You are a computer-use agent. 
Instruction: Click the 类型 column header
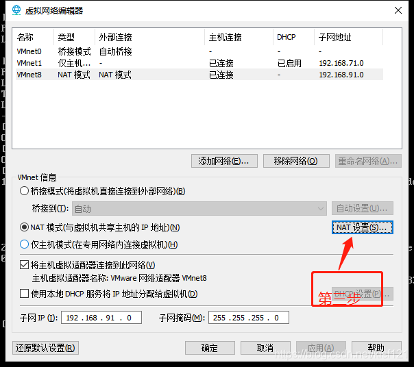click(x=75, y=37)
